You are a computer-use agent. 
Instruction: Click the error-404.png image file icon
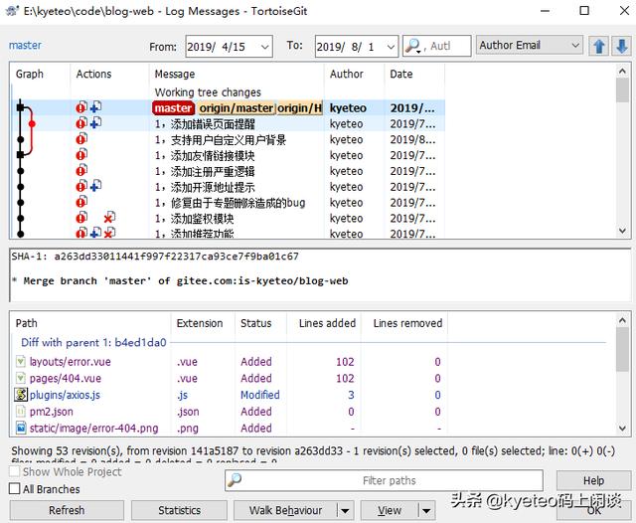coord(21,428)
